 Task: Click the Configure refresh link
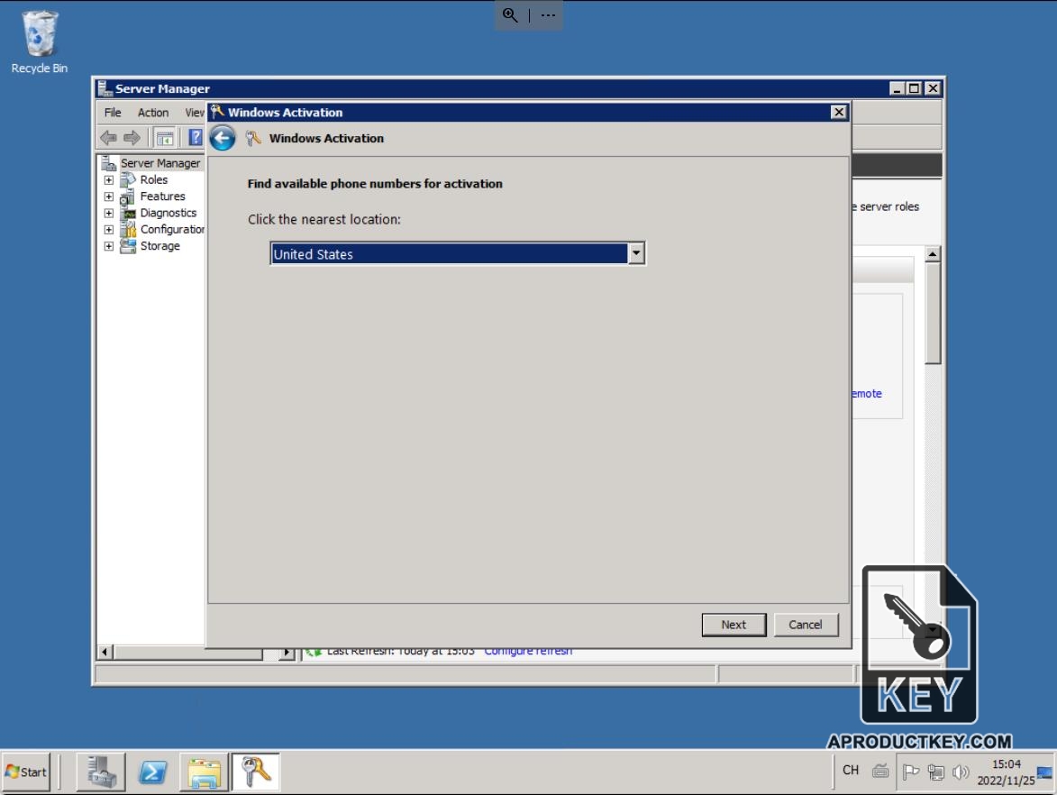528,652
